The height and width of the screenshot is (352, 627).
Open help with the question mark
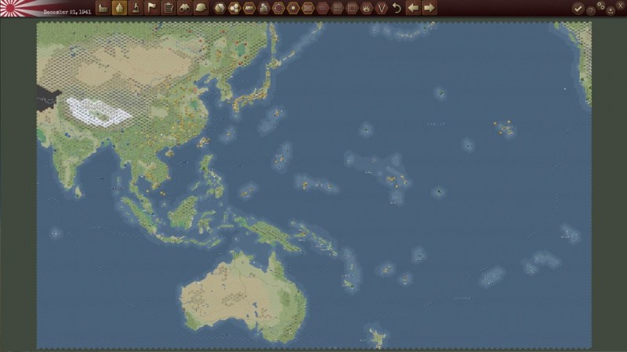click(591, 9)
